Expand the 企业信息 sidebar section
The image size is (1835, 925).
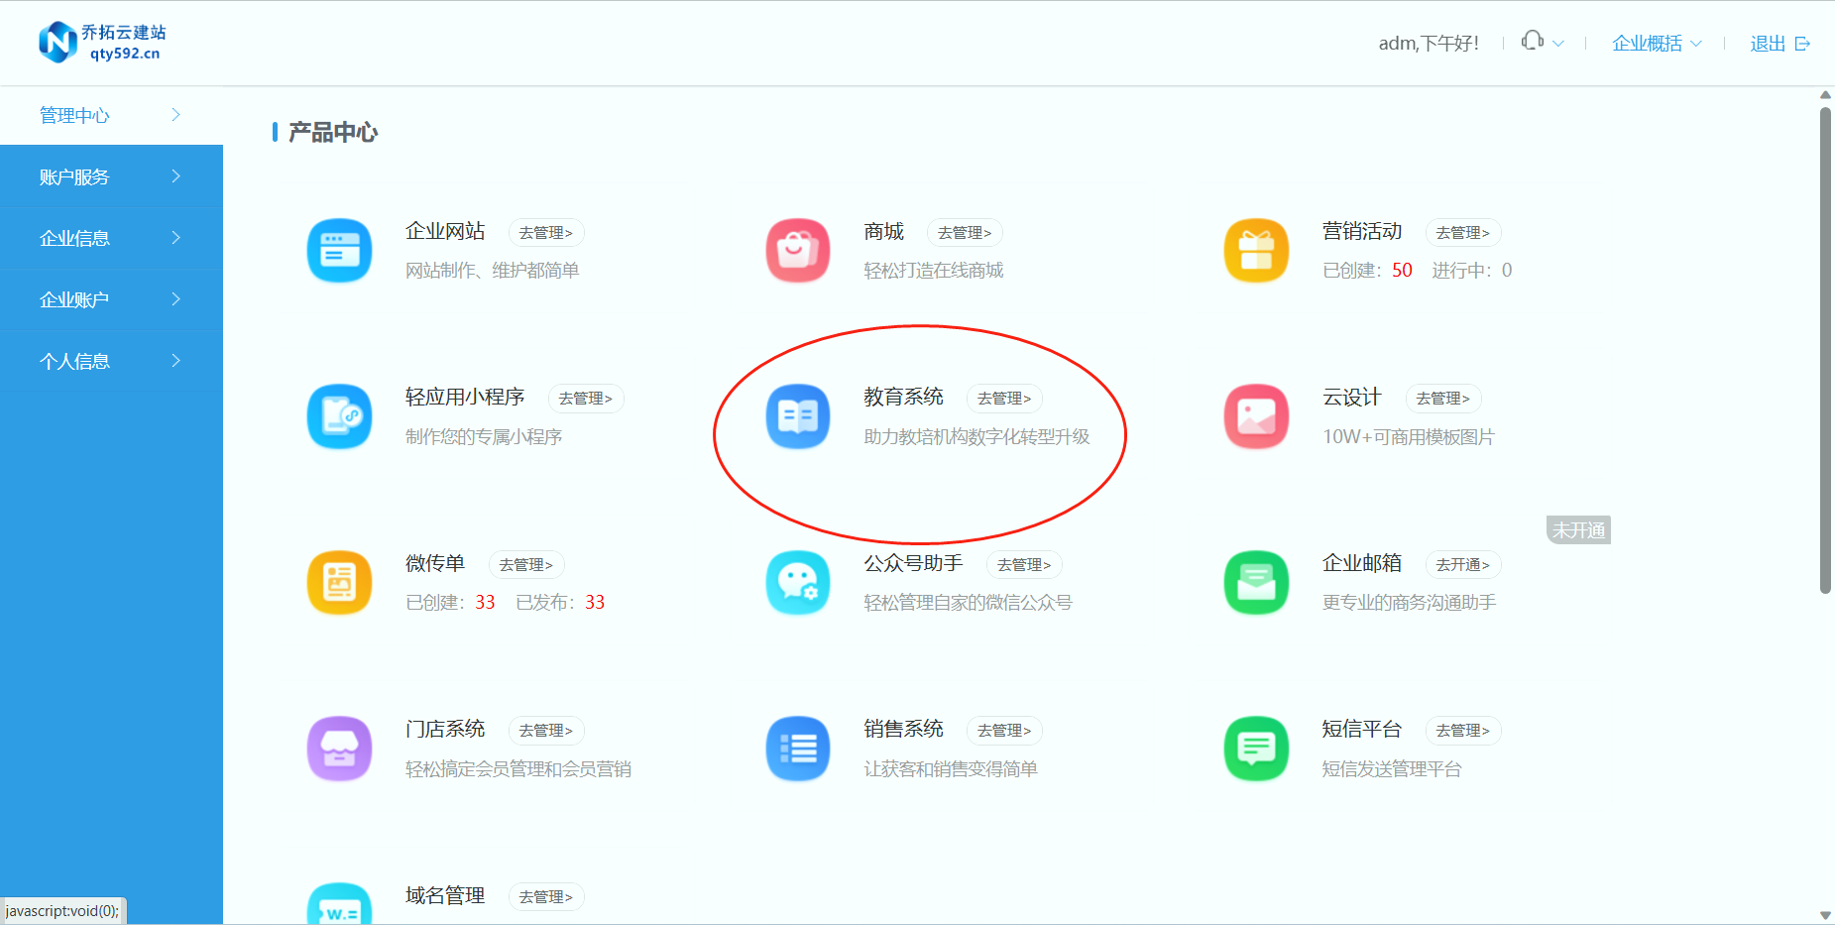click(x=111, y=238)
